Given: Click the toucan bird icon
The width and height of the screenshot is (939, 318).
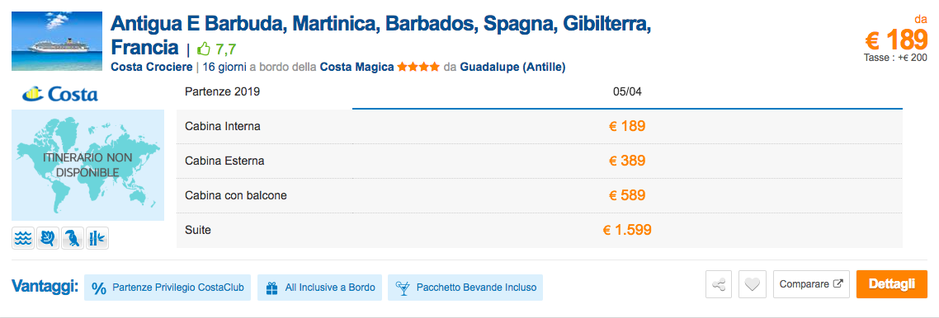Looking at the screenshot, I should (73, 238).
